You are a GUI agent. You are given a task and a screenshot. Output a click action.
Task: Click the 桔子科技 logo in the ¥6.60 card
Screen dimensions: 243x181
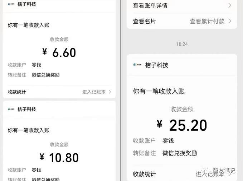pyautogui.click(x=11, y=4)
